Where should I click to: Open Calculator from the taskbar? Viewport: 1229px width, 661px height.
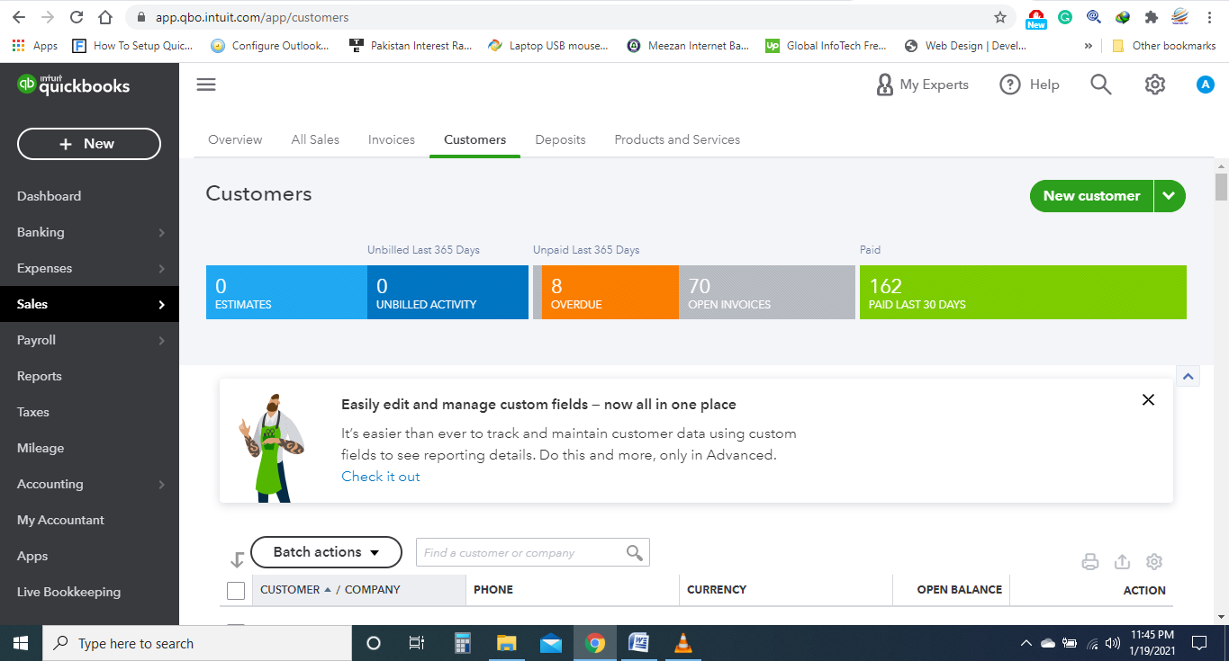click(463, 643)
